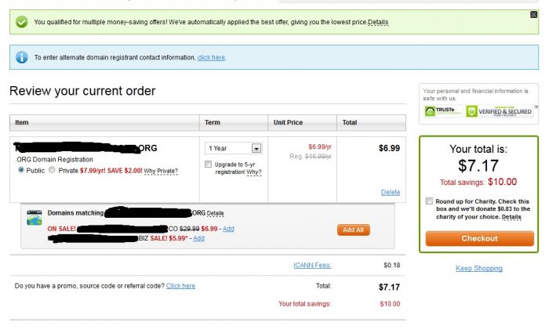This screenshot has height=333, width=549.
Task: Select the Public registration radio button
Action: [x=21, y=170]
